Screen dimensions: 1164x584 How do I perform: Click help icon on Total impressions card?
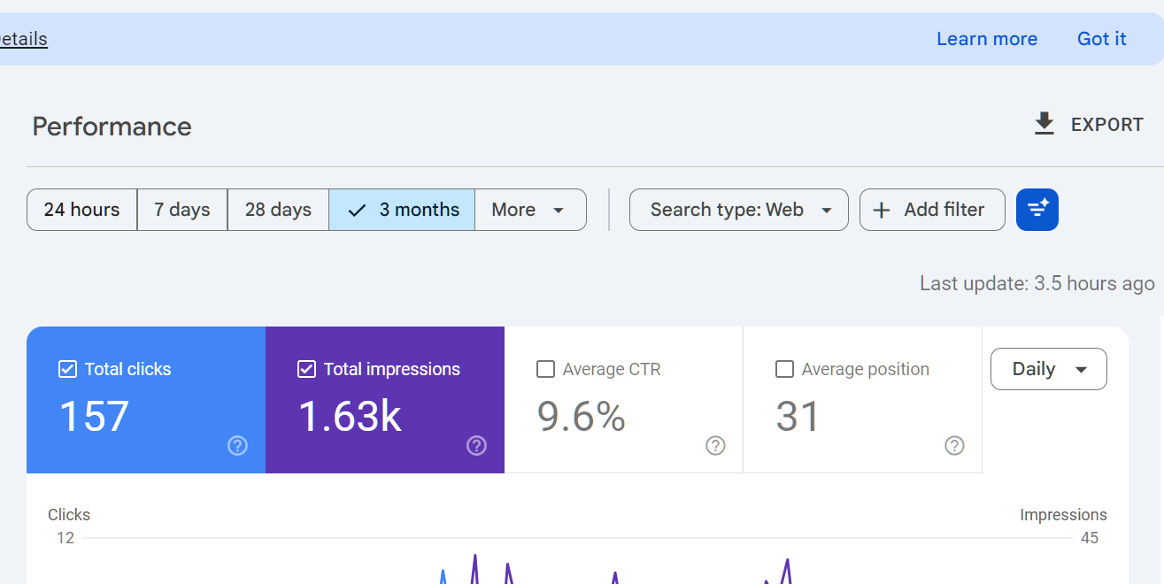click(x=476, y=446)
